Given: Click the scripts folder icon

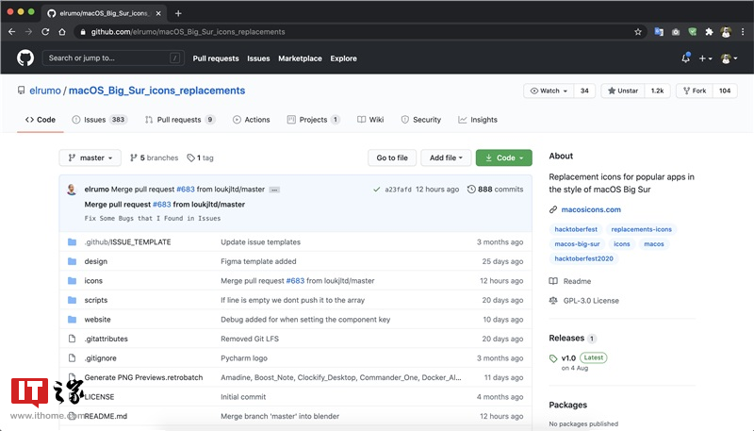Looking at the screenshot, I should point(73,300).
